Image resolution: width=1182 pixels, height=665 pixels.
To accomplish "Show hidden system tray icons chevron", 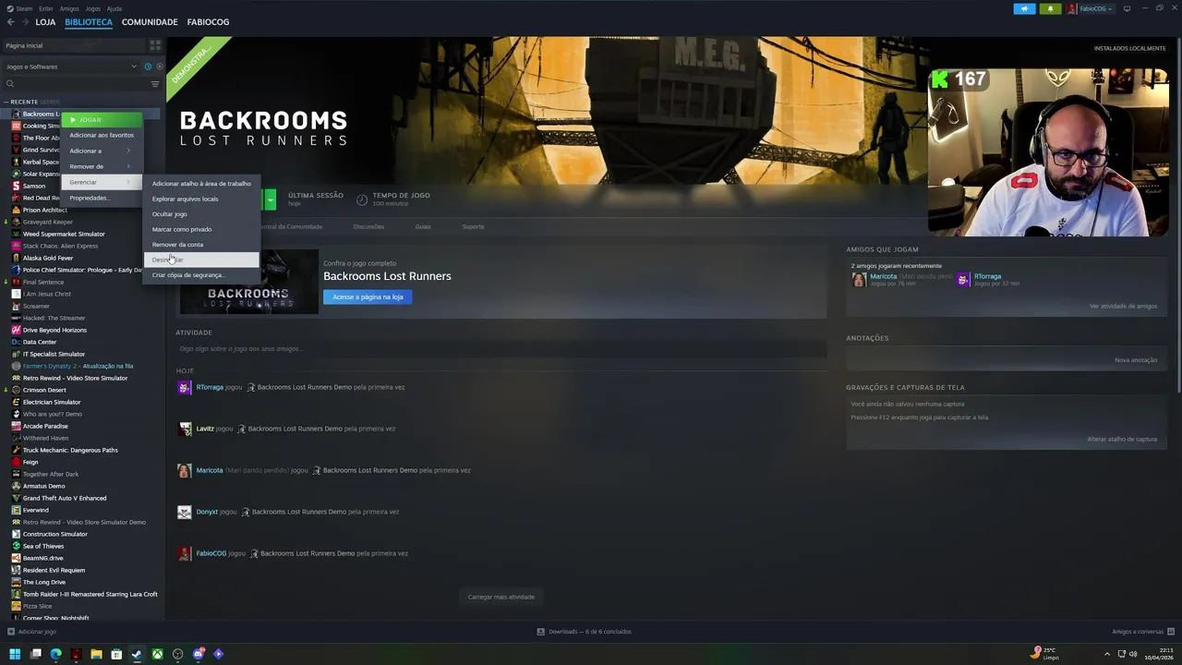I will [x=1106, y=654].
